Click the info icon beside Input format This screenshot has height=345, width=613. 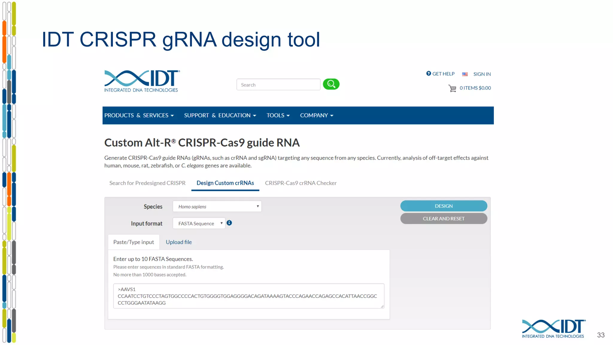[x=229, y=223]
